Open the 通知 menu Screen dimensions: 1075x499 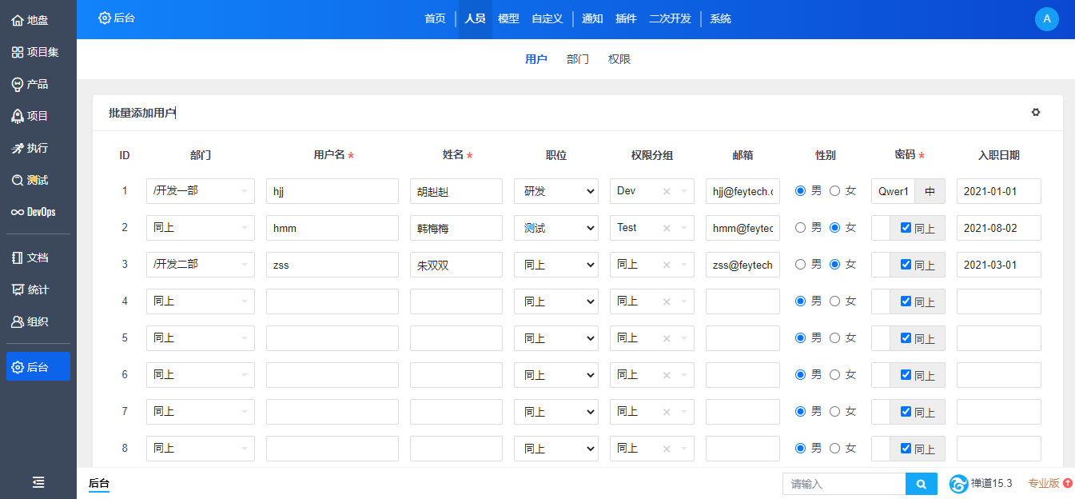[592, 18]
